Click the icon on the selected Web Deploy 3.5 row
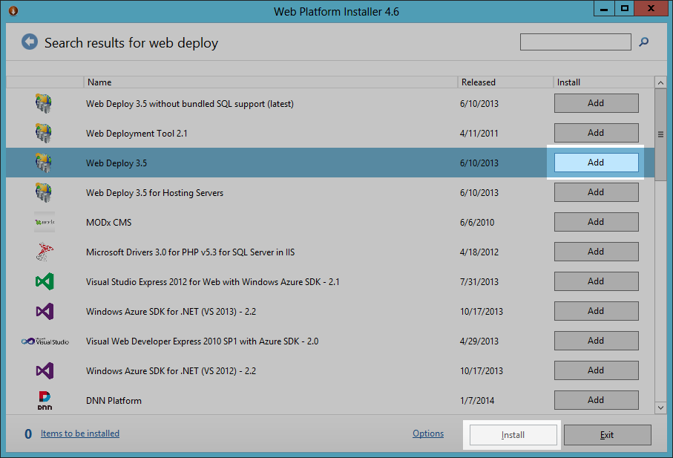This screenshot has width=673, height=458. (x=44, y=163)
